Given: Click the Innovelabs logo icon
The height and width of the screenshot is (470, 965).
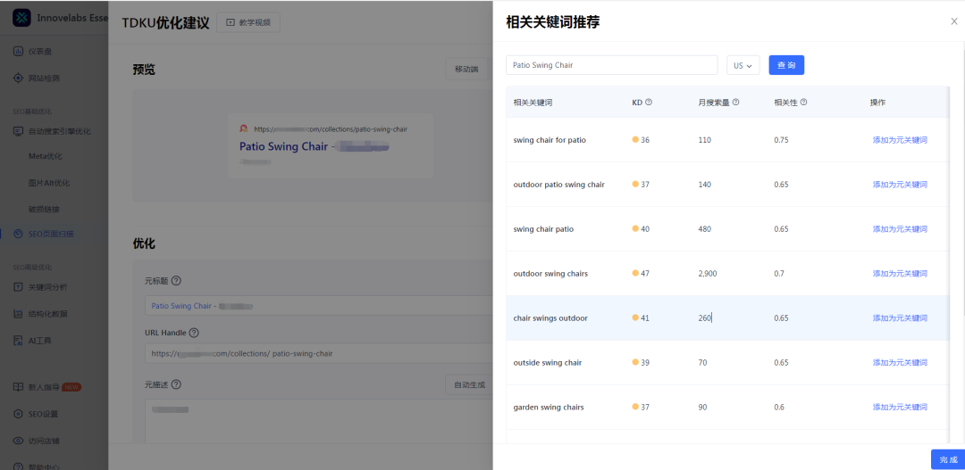Looking at the screenshot, I should [21, 18].
